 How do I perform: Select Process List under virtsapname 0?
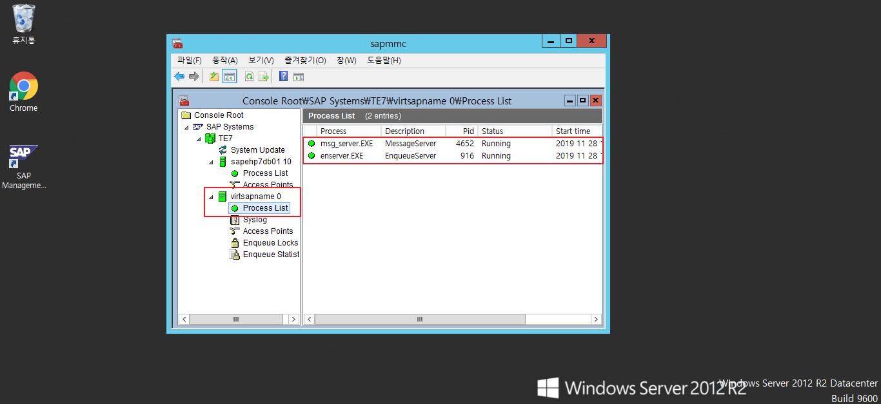[265, 208]
